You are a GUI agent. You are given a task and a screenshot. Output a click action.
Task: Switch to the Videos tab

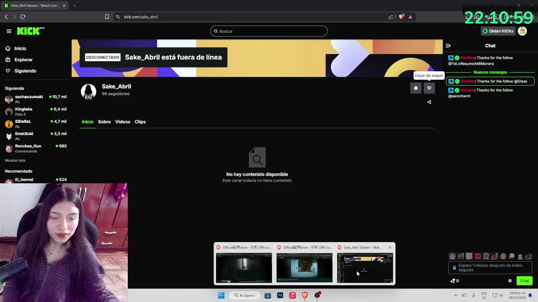pyautogui.click(x=123, y=122)
